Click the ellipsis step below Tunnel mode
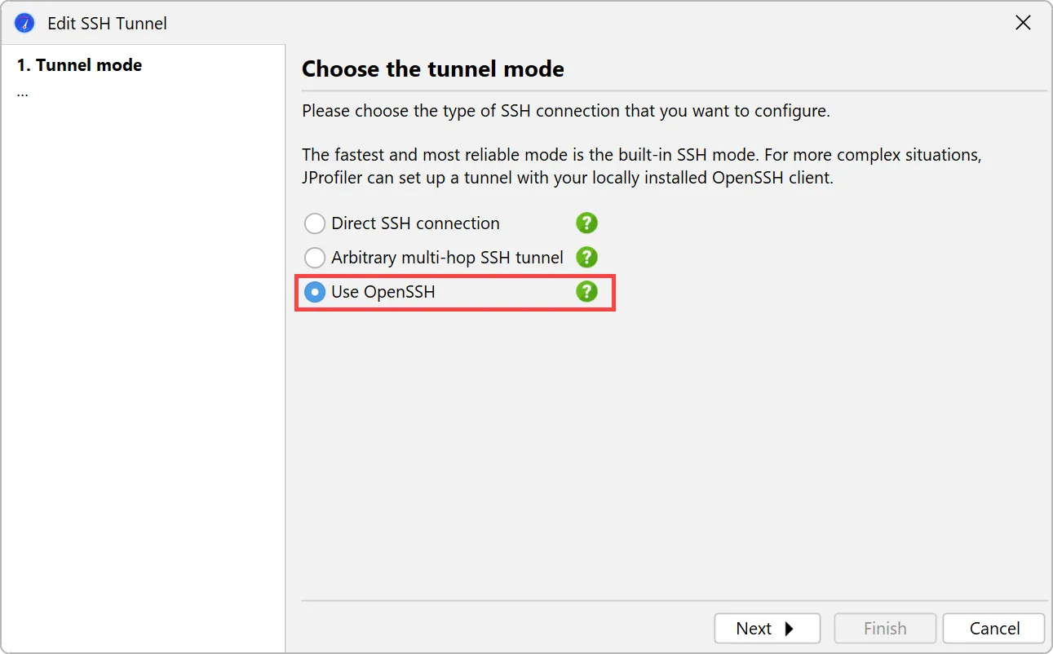The image size is (1053, 654). coord(22,91)
